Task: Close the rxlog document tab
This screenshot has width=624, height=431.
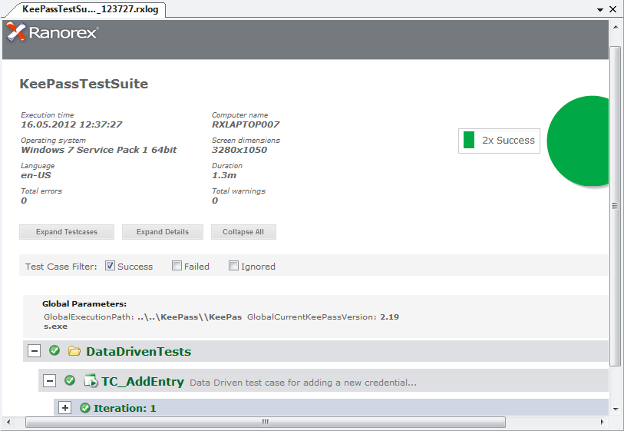Action: coord(612,9)
